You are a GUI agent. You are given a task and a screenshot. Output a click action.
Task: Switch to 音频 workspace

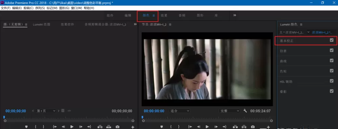click(x=182, y=16)
